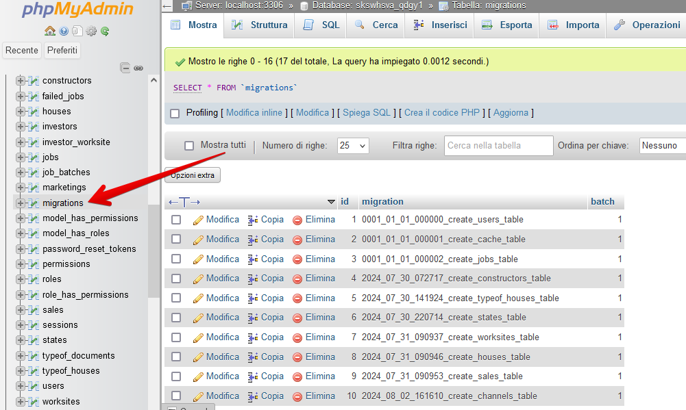Viewport: 686px width, 410px height.
Task: Click the Home icon under phpMyAdmin logo
Action: coord(49,31)
